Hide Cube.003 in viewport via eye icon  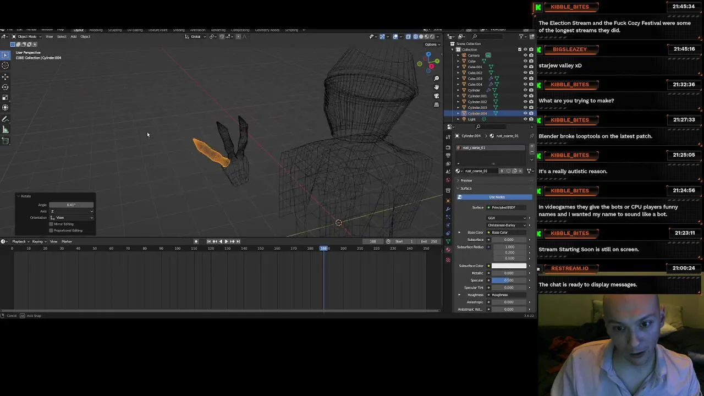tap(525, 79)
